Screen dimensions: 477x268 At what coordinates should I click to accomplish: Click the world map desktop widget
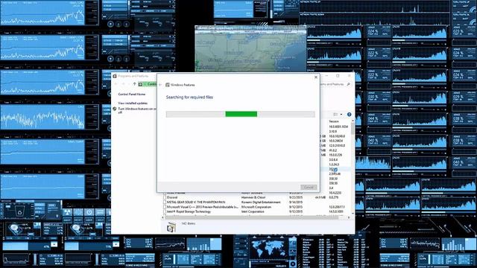tap(268, 248)
